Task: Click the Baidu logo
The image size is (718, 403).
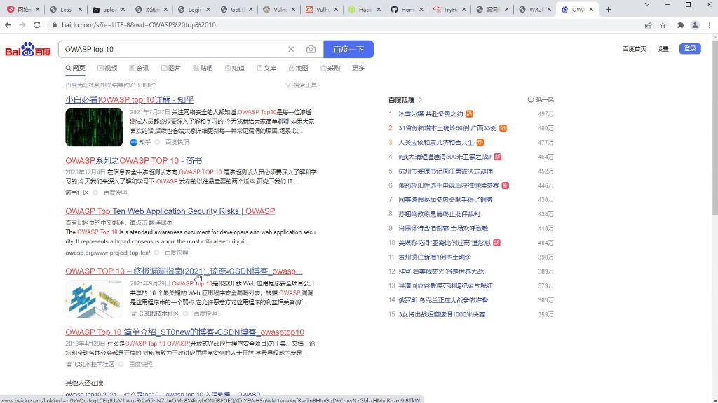Action: click(x=28, y=50)
